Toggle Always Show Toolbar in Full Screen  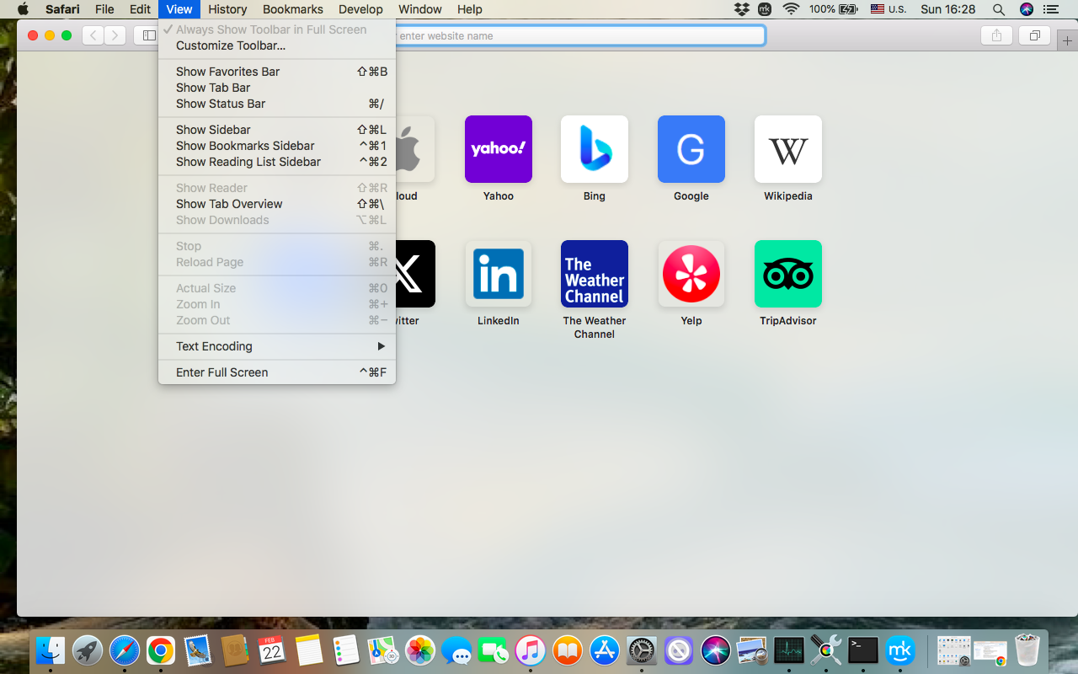pos(269,29)
